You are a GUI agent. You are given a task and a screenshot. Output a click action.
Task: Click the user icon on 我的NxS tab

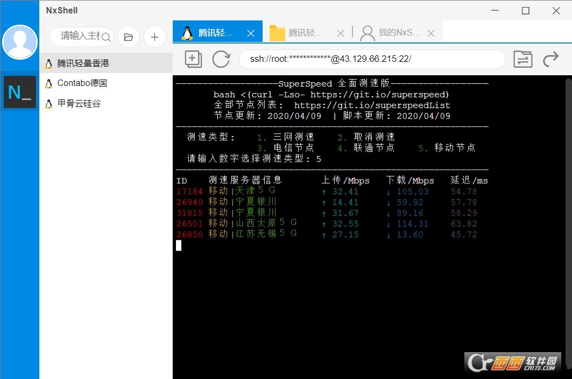pyautogui.click(x=368, y=33)
